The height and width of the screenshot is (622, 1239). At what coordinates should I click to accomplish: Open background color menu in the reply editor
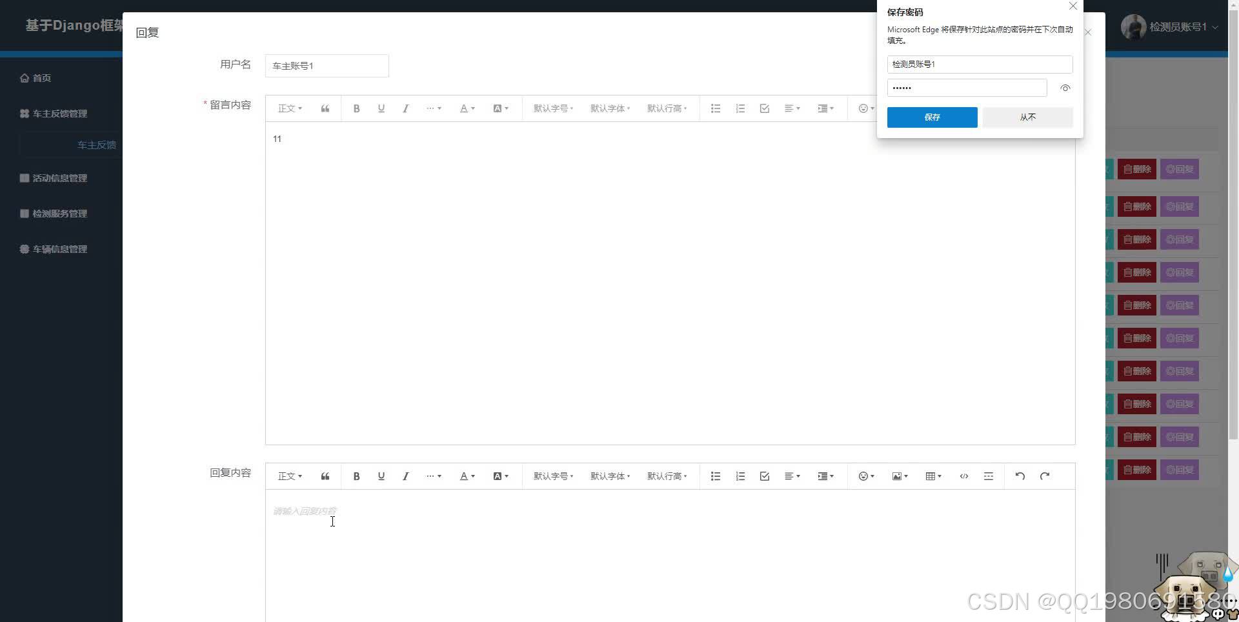[x=501, y=476]
